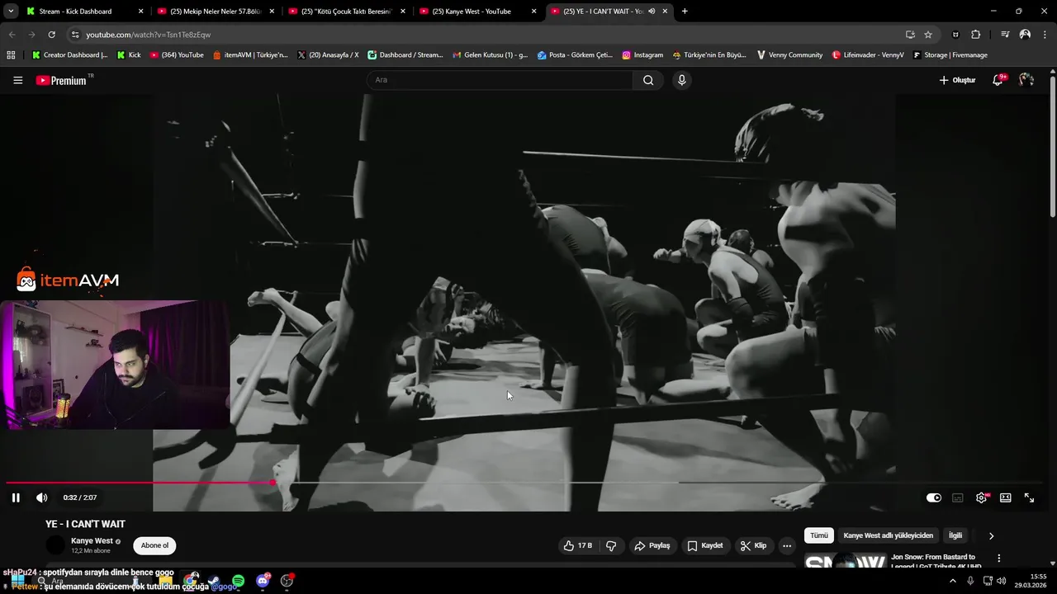Open Kanye West channel avatar
The width and height of the screenshot is (1057, 594).
55,545
